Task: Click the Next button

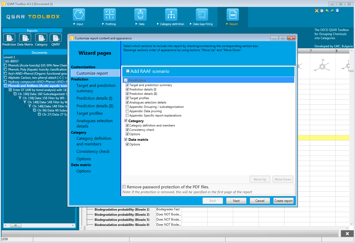Action: (x=236, y=201)
